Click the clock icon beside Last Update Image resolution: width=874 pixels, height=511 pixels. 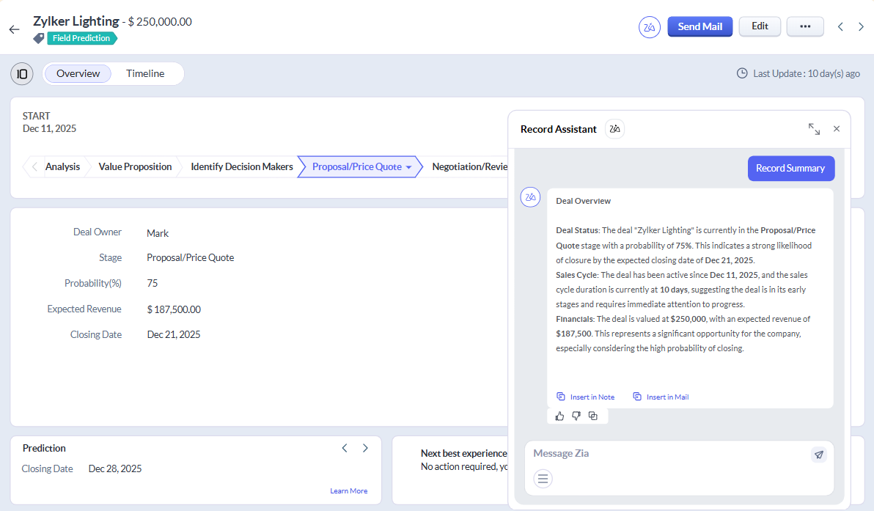click(x=742, y=73)
